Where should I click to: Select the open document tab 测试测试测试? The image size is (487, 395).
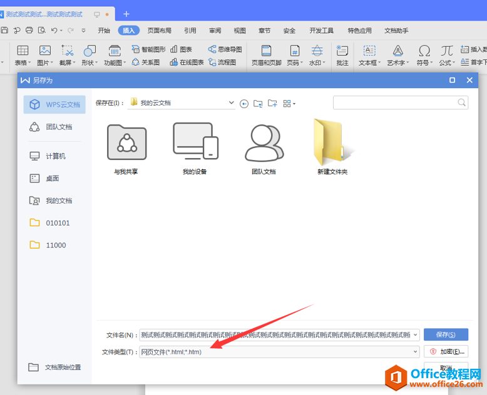click(44, 14)
